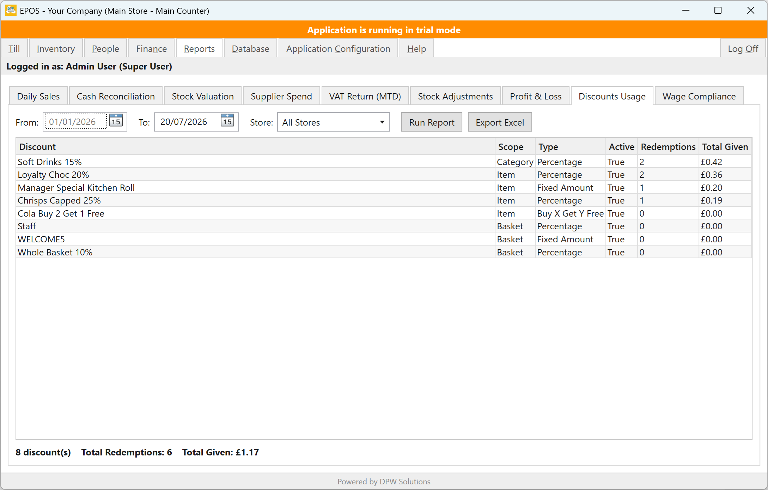This screenshot has height=490, width=768.
Task: Maximize the EPOS window
Action: point(718,11)
